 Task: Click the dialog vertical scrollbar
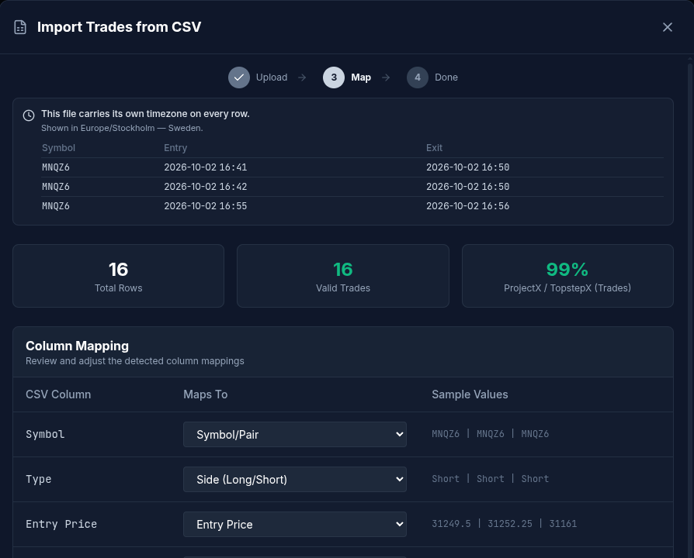689,309
